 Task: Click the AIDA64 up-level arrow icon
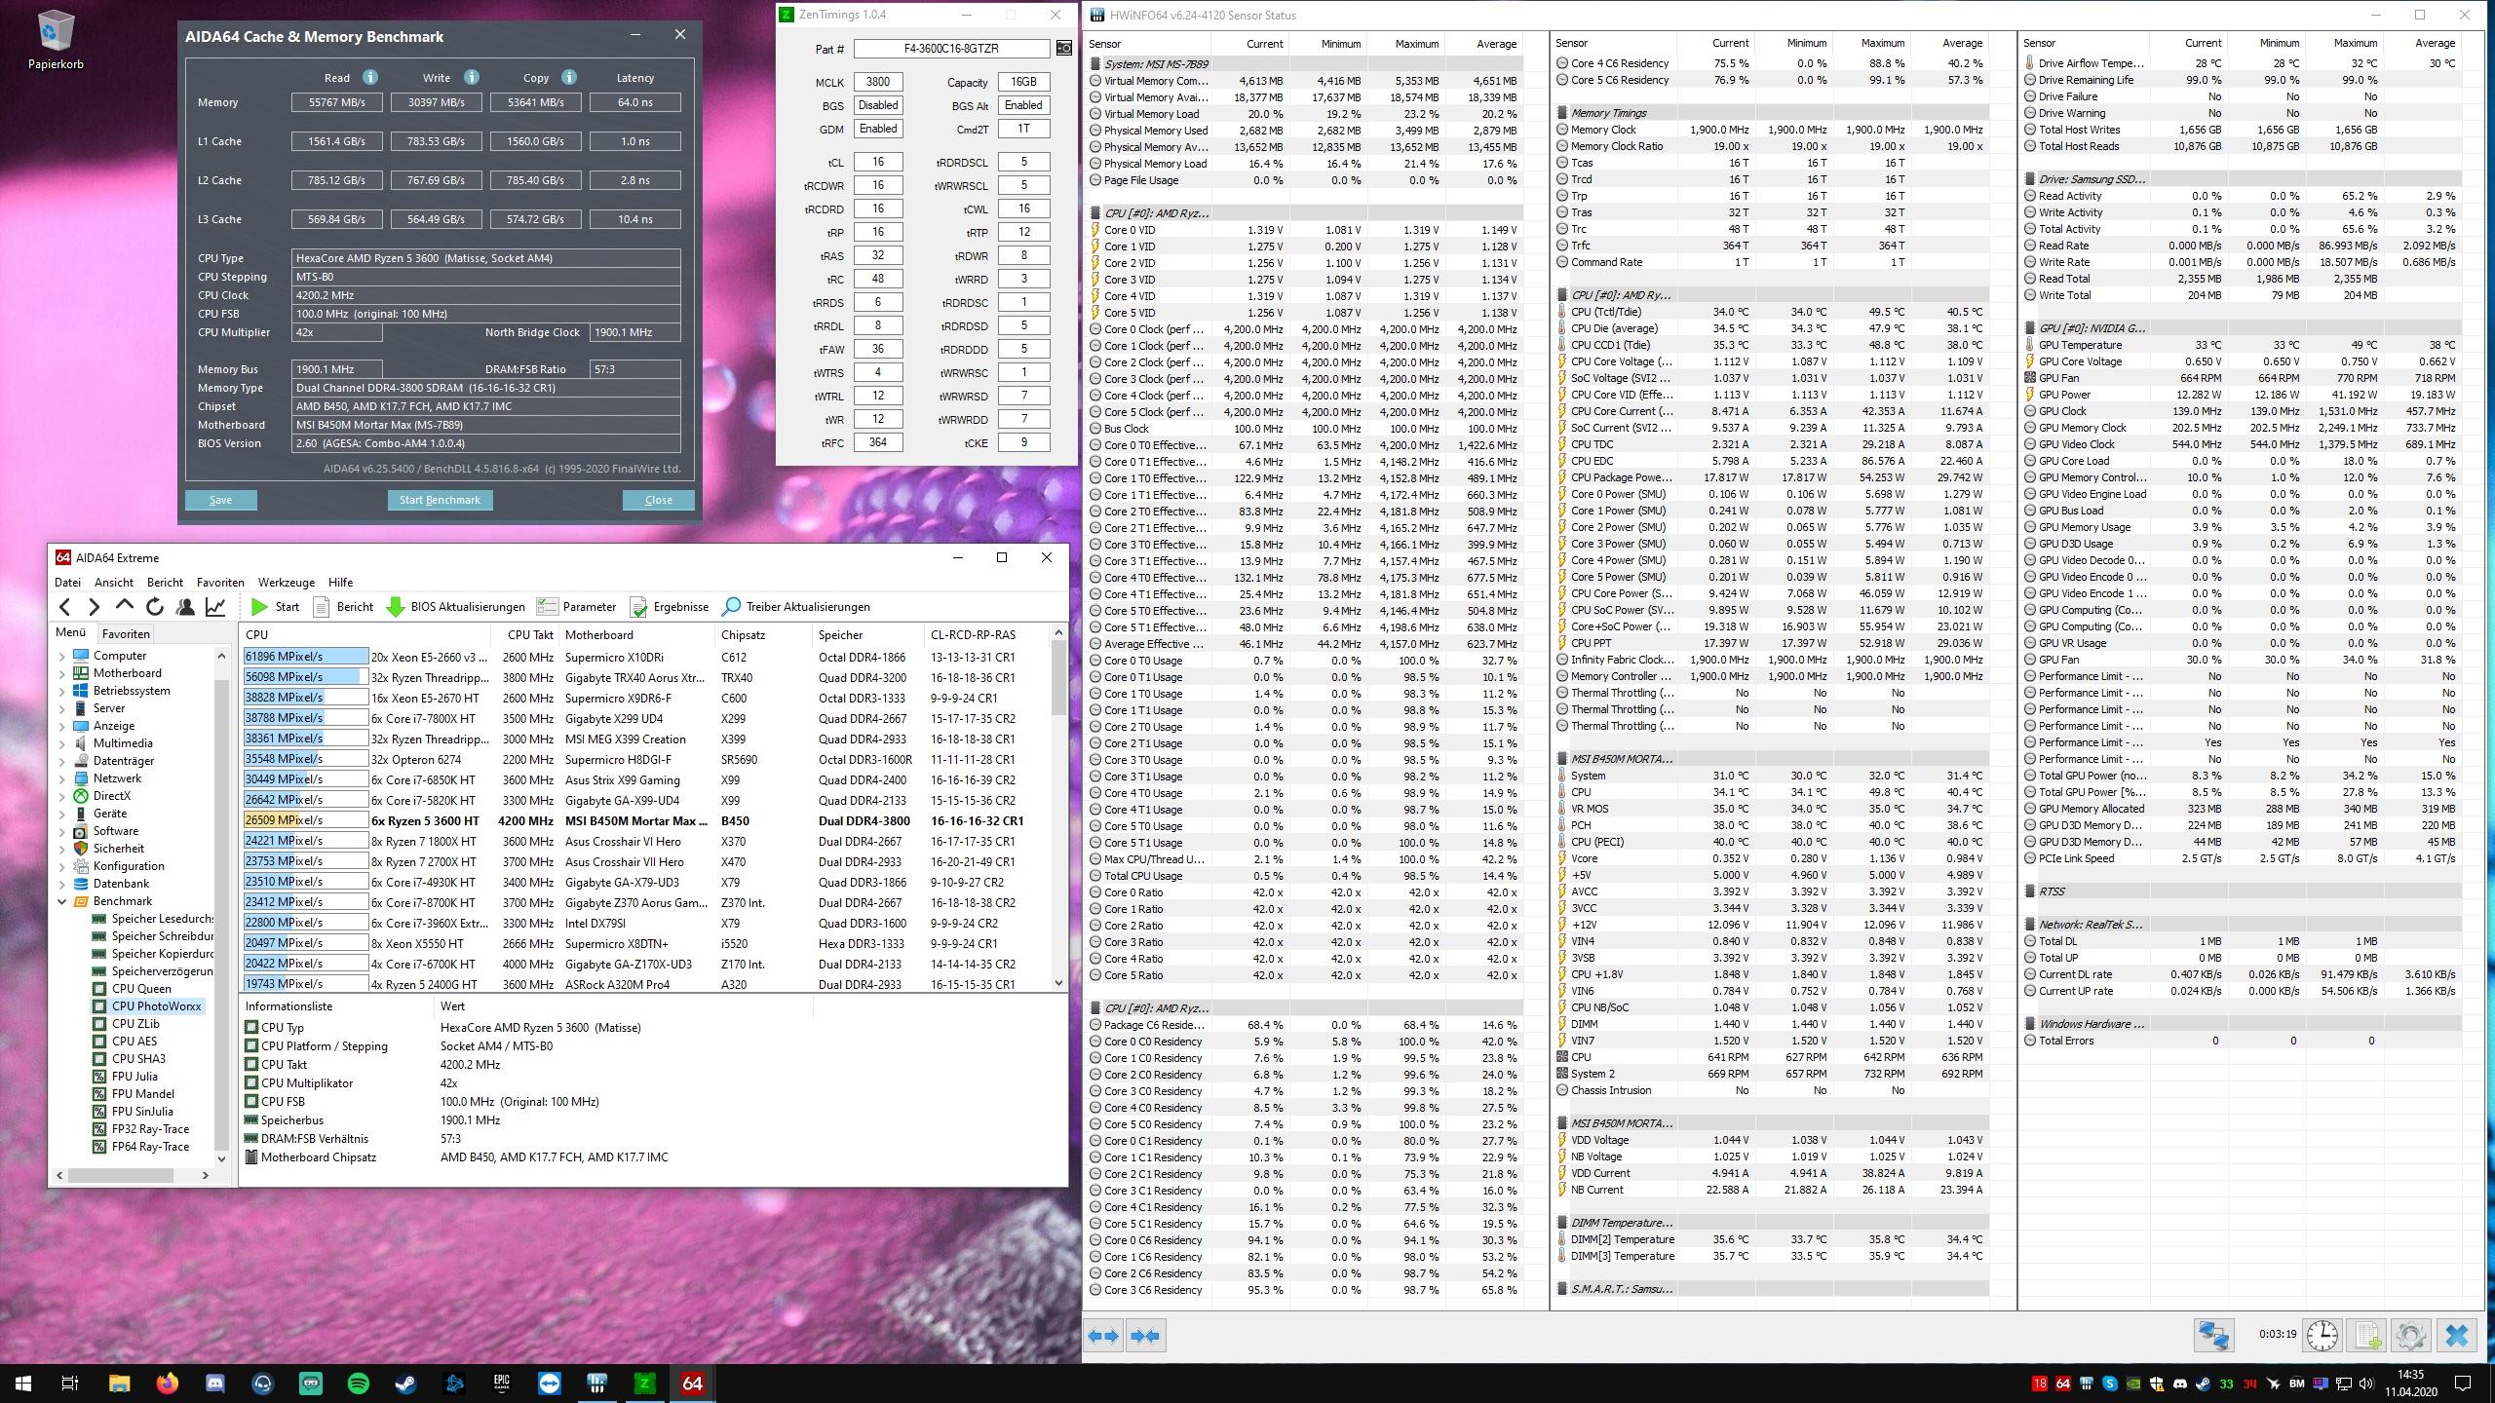tap(124, 607)
